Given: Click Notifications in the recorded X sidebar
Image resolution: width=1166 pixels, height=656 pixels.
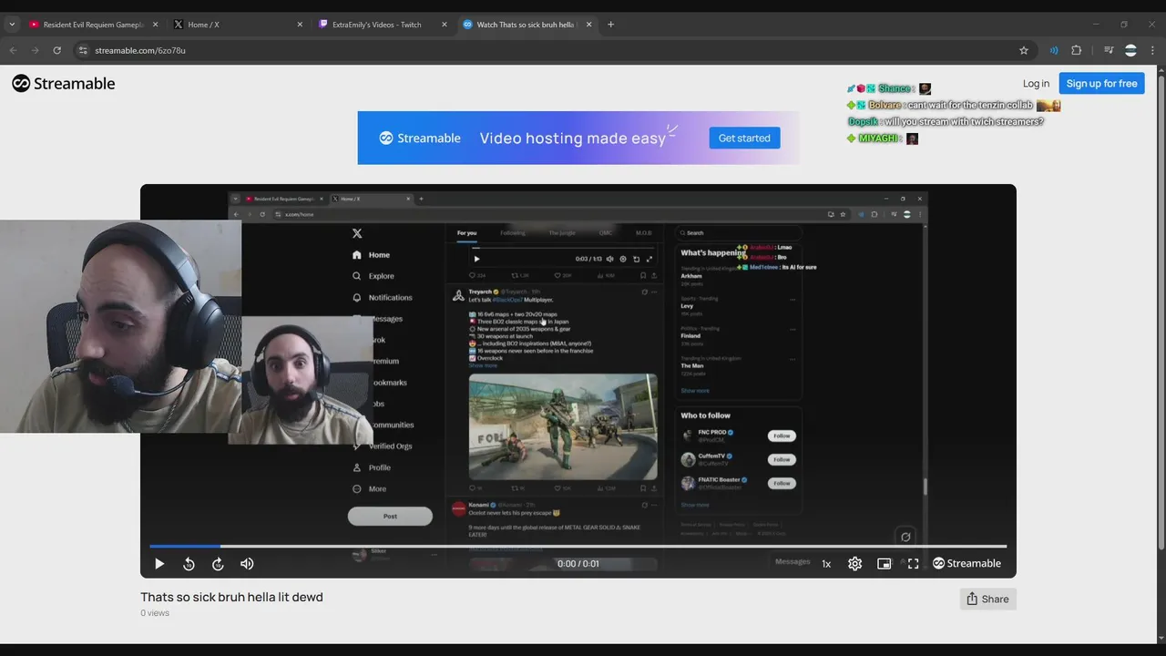Looking at the screenshot, I should [x=382, y=297].
